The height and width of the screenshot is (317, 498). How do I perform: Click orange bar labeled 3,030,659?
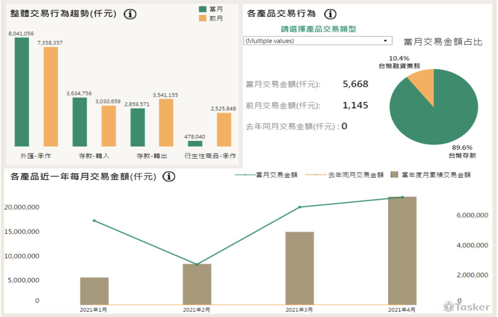[x=109, y=126]
